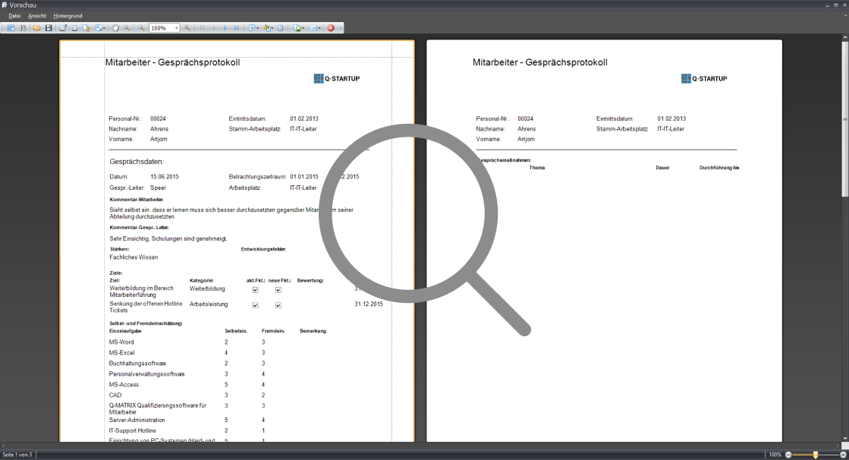This screenshot has width=849, height=460.
Task: Click the zoom-out minus button in status bar
Action: coord(789,455)
